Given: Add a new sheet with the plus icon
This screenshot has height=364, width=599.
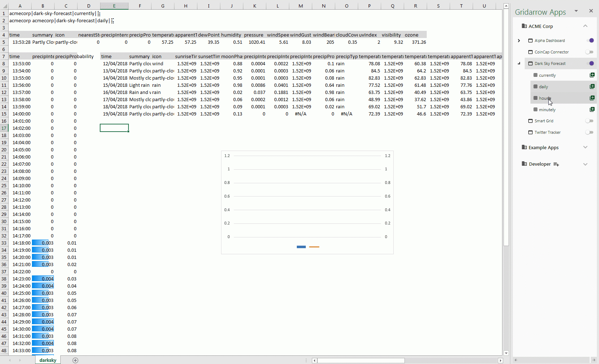Looking at the screenshot, I should [75, 360].
